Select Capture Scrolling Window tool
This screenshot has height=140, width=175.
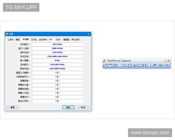tap(134, 65)
